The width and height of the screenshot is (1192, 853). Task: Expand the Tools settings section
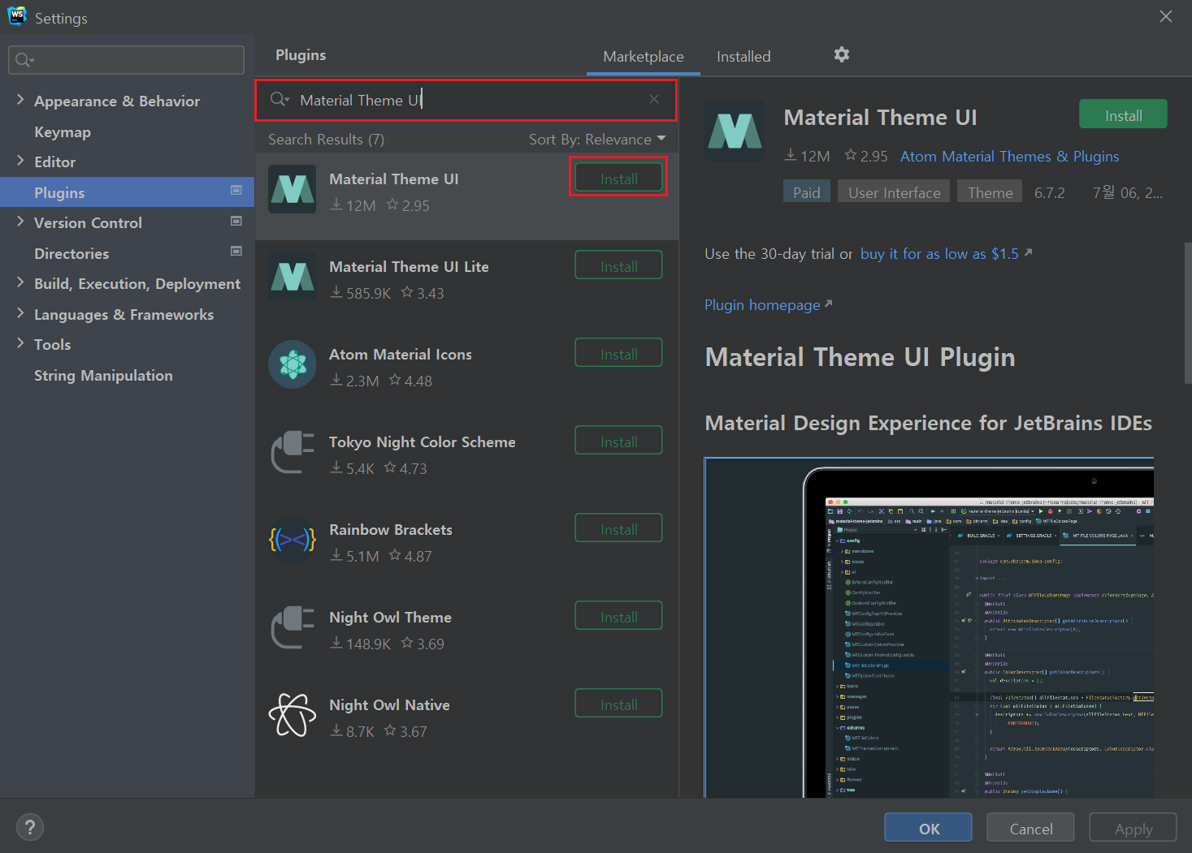(x=20, y=343)
